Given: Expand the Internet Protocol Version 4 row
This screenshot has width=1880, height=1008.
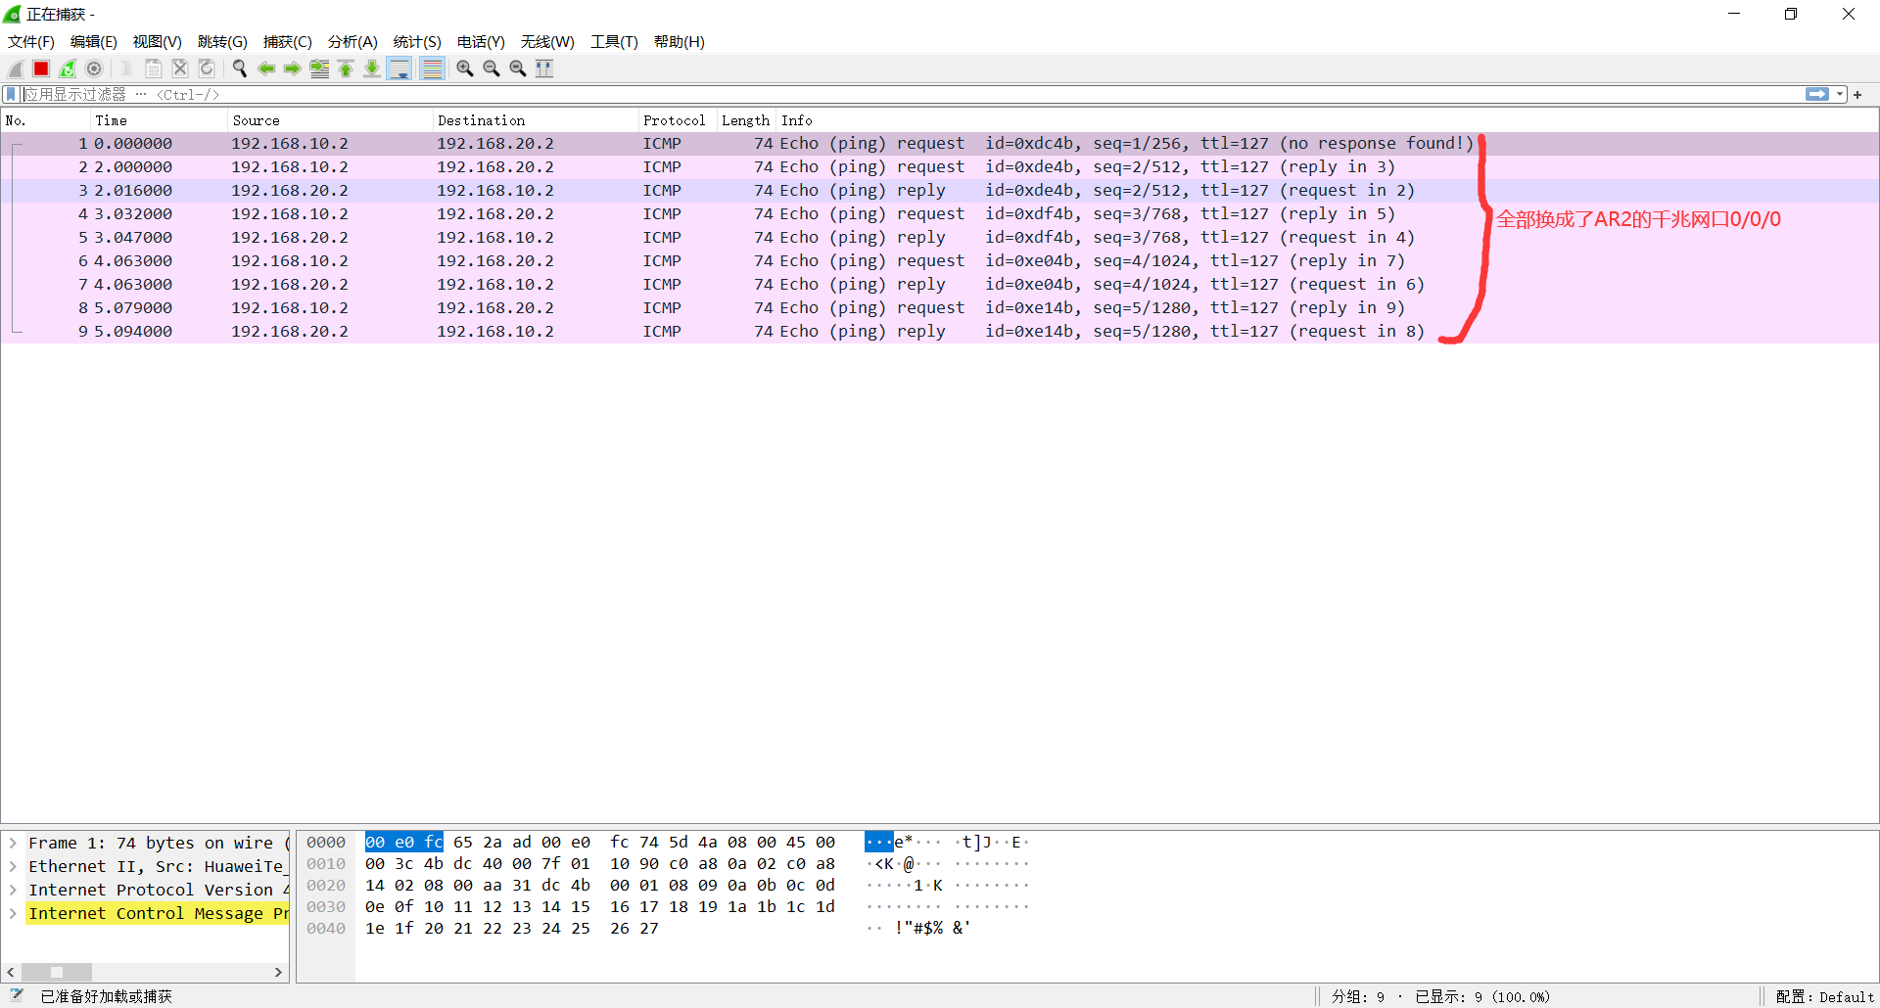Looking at the screenshot, I should click(x=14, y=890).
